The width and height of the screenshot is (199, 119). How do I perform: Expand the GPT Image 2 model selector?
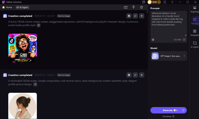click(169, 56)
